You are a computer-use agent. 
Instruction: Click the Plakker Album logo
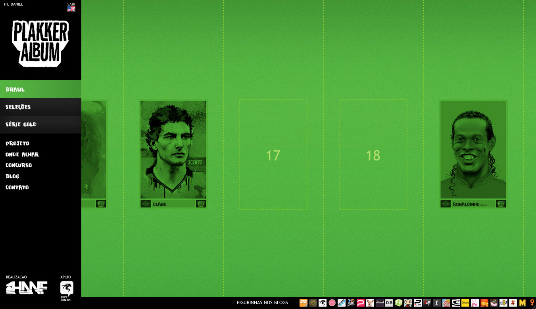pyautogui.click(x=40, y=44)
